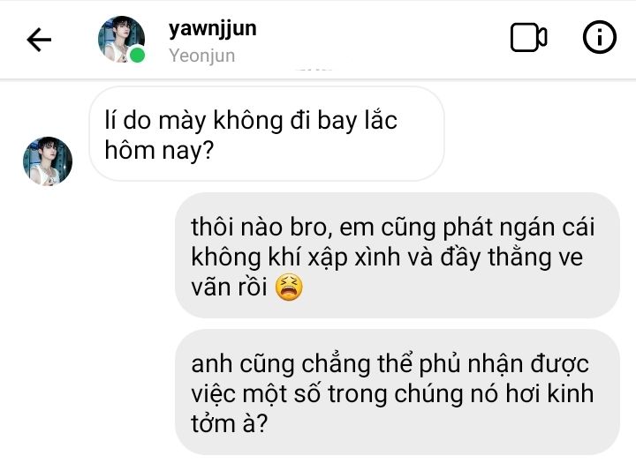
Task: Select the sent message starting "thôi nào bro"
Action: (397, 255)
